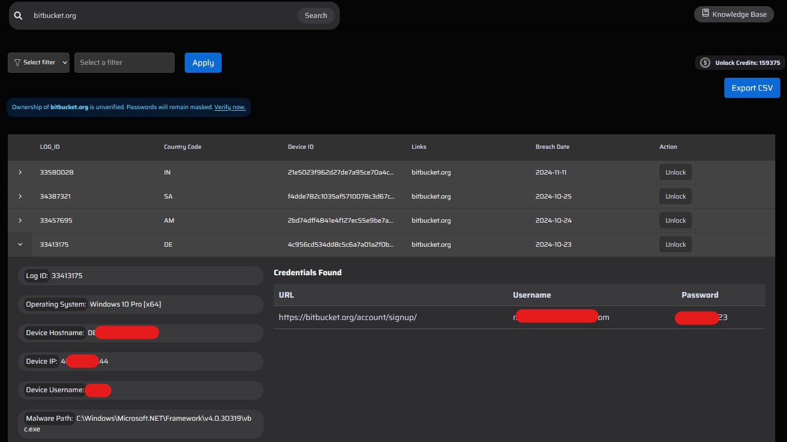Viewport: 787px width, 442px height.
Task: Click the Credentials Found heading
Action: click(307, 272)
